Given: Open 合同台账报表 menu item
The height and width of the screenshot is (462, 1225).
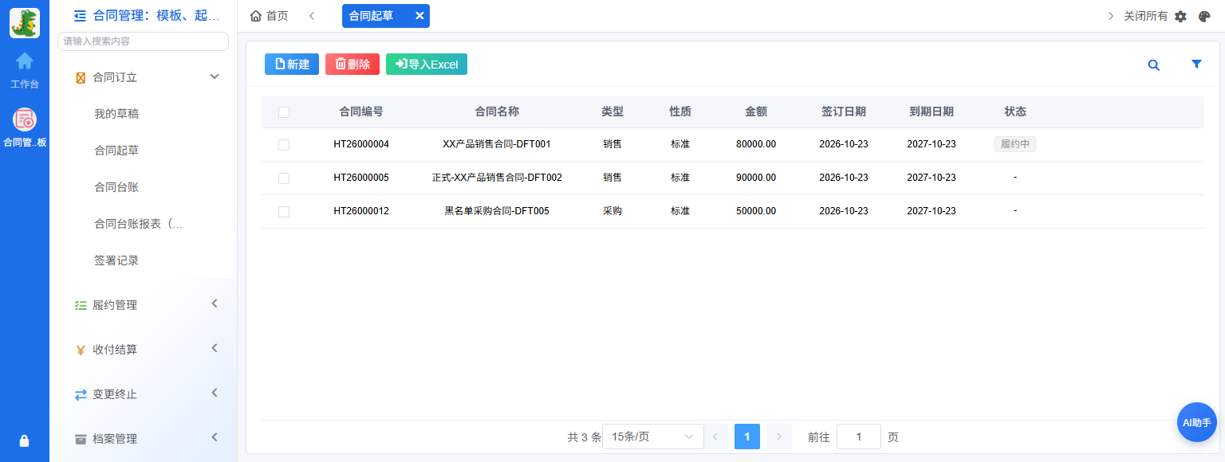Looking at the screenshot, I should 139,224.
